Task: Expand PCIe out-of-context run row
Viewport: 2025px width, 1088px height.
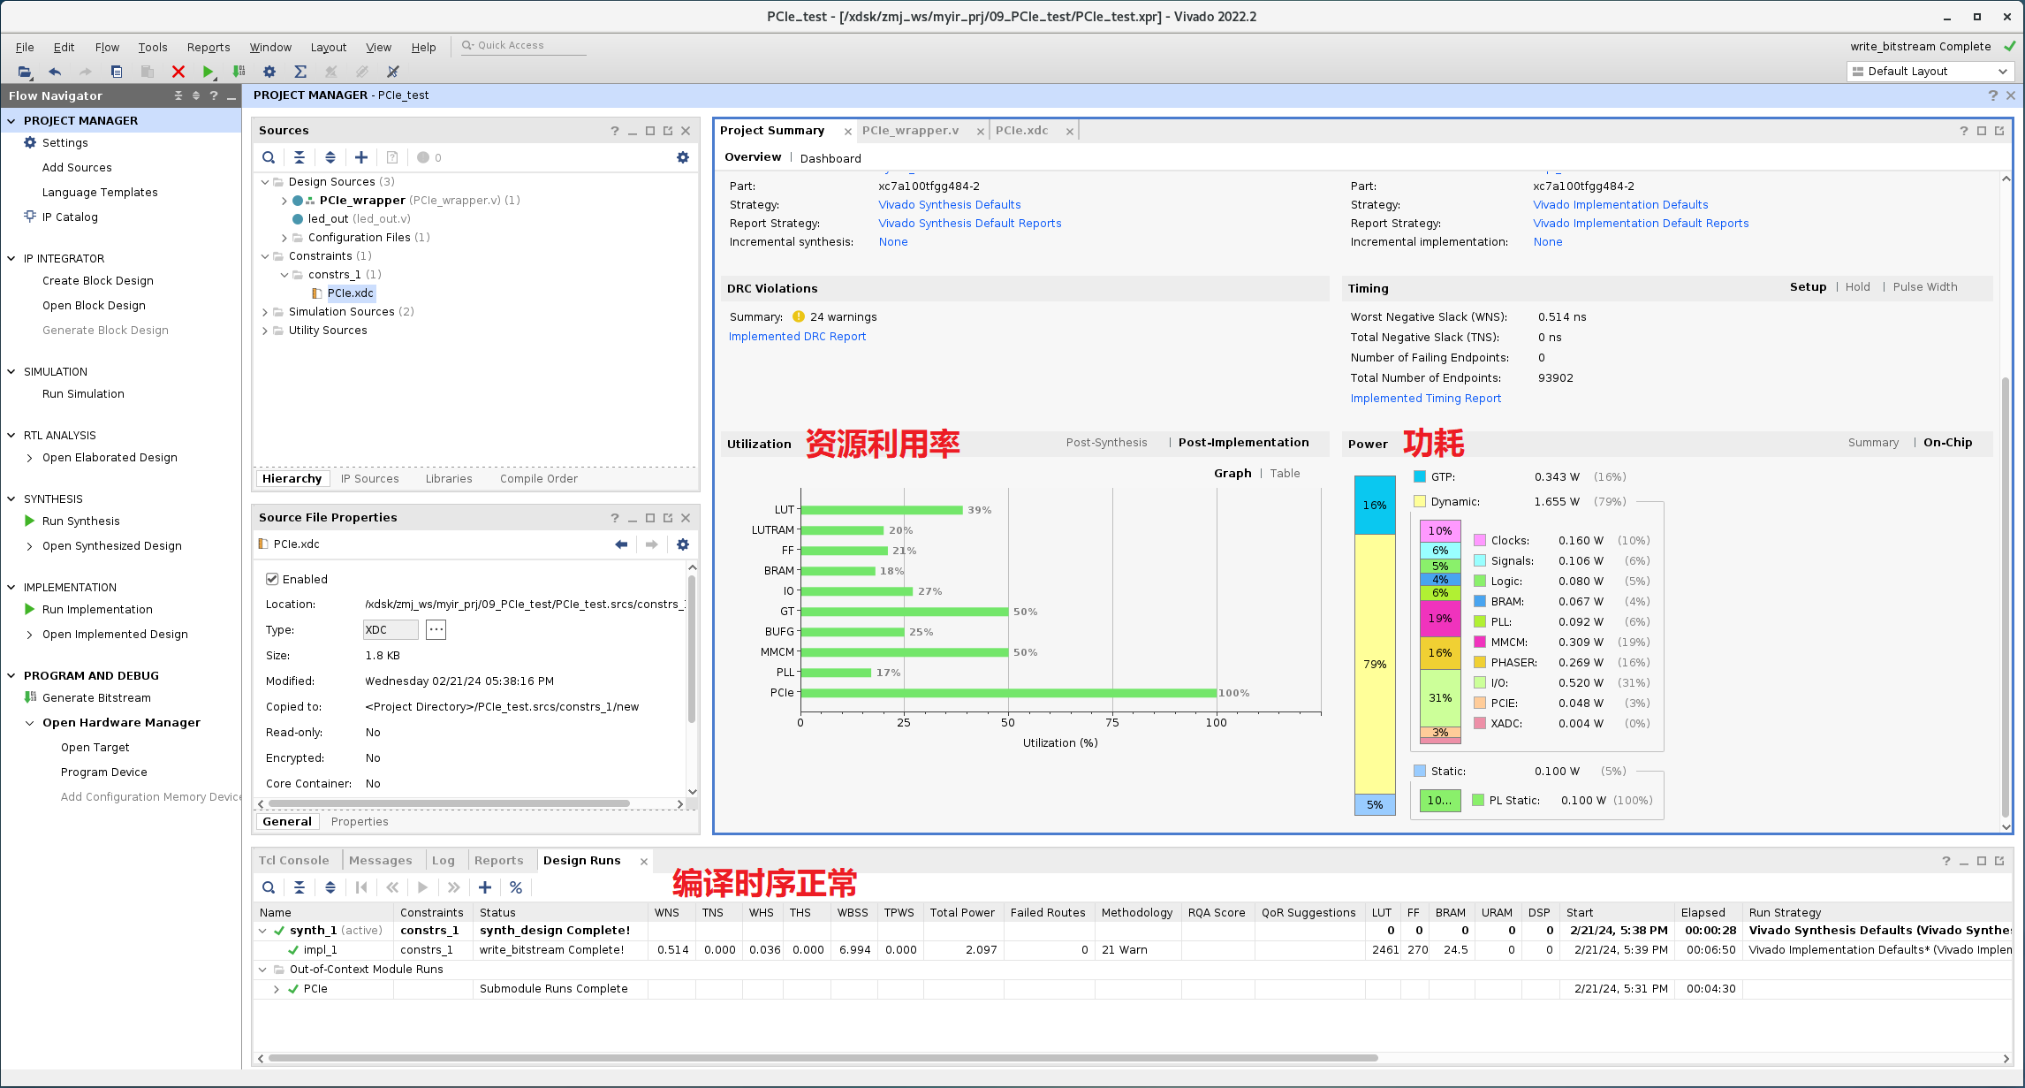Action: pyautogui.click(x=277, y=989)
